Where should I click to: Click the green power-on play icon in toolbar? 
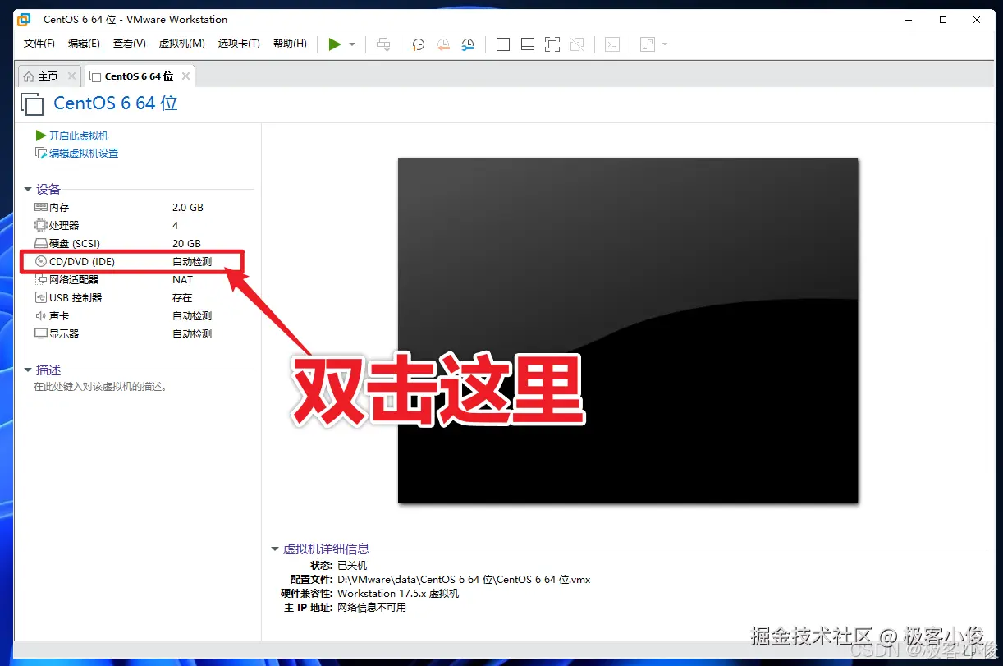335,44
